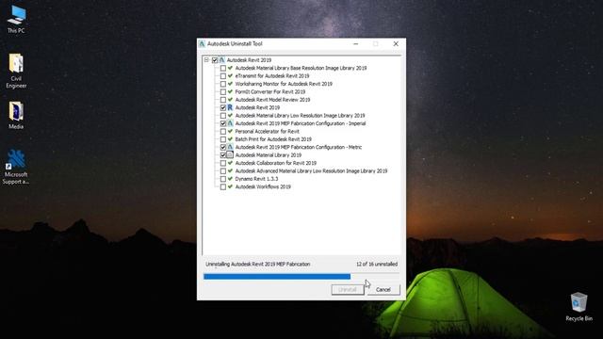Select Autodesk Collaboration for Revit 2019 row
Viewport: 603px width, 339px height.
276,163
